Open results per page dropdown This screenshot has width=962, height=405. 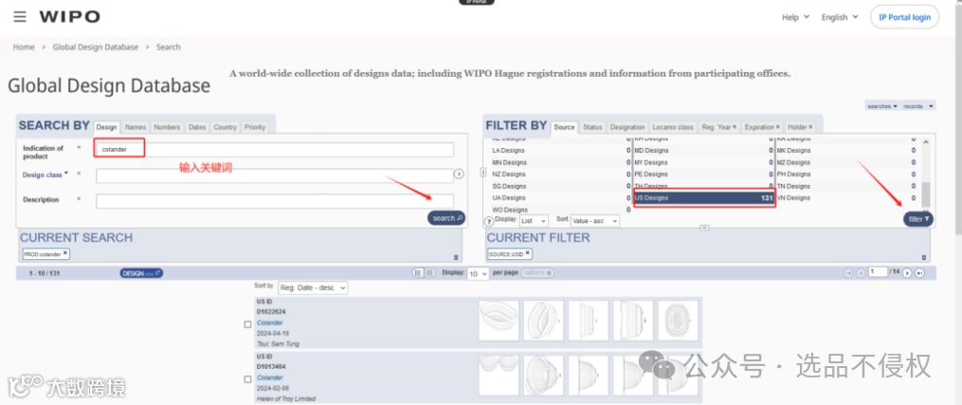[478, 274]
